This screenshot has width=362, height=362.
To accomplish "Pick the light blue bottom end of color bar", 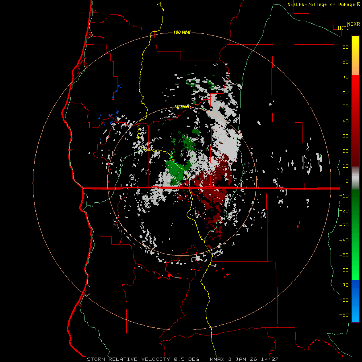I will (x=355, y=316).
